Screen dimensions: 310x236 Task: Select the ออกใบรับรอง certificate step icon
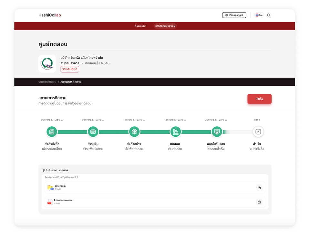[217, 132]
